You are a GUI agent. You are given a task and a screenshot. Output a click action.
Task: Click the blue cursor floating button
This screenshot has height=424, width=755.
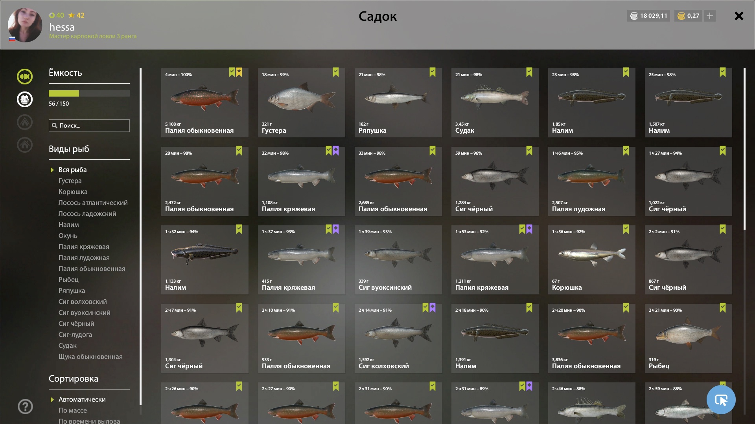[721, 400]
